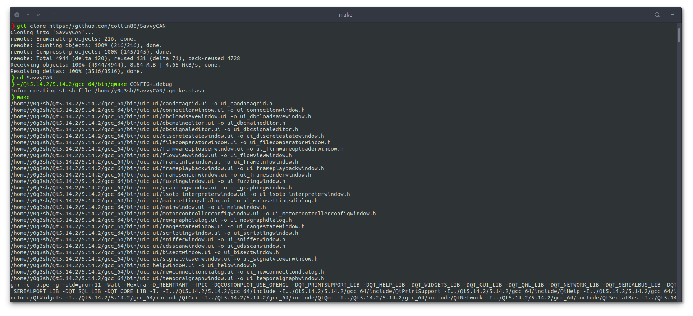Click 'remote: Enumerating objects: 216, done.' line

click(73, 39)
